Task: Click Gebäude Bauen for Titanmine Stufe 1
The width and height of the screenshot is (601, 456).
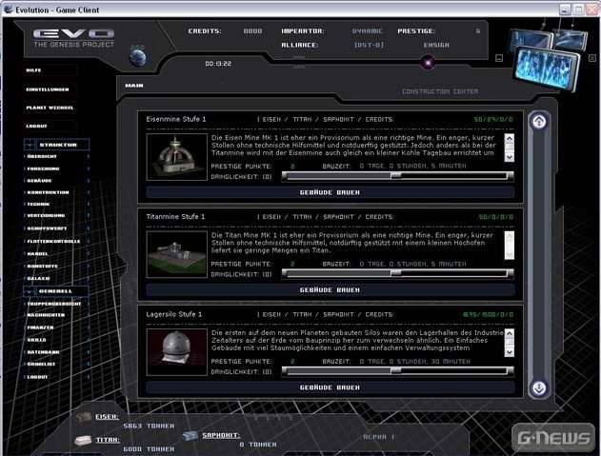Action: (x=330, y=290)
